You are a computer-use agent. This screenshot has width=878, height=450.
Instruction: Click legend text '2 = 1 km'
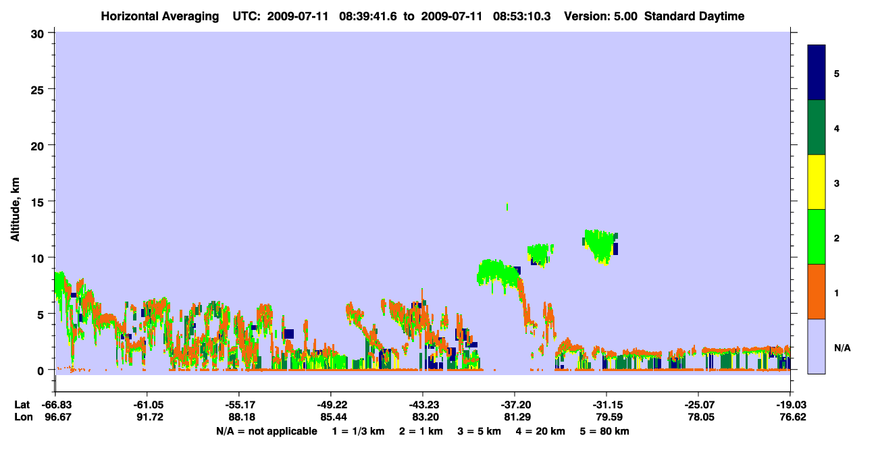(420, 431)
